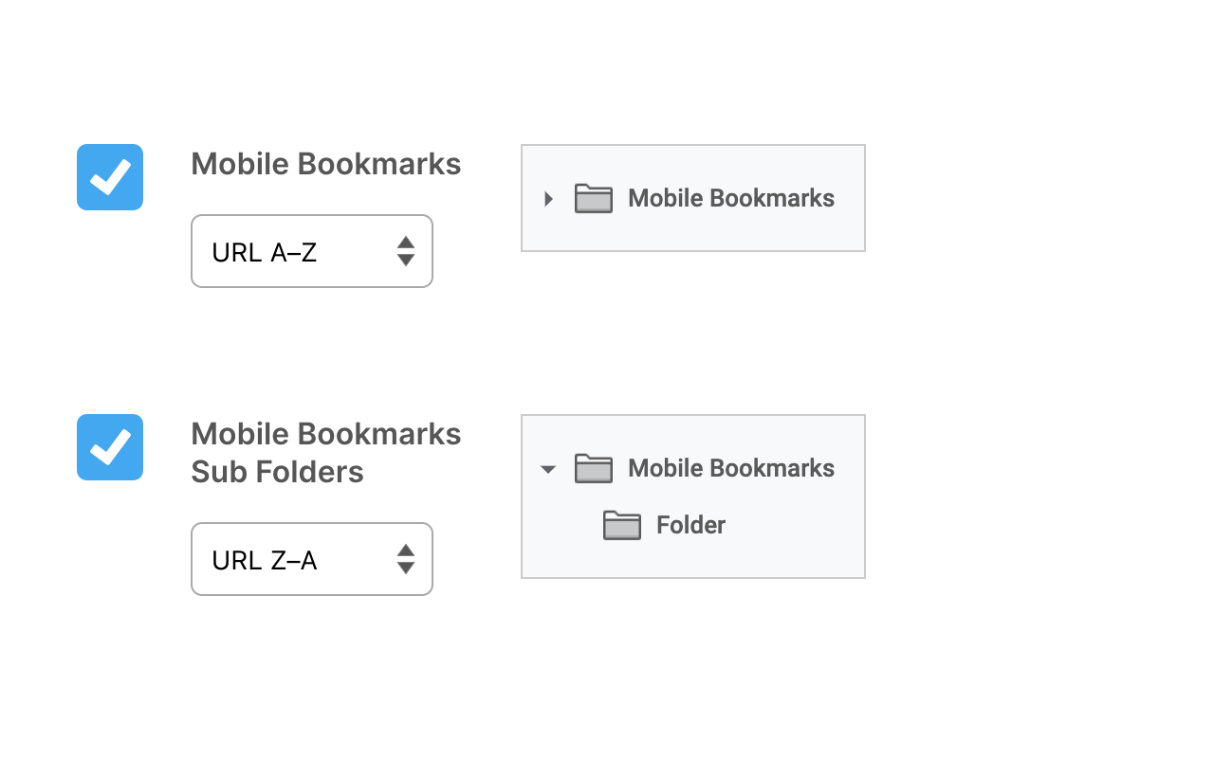Click up arrow on URL A–Z selector
This screenshot has width=1214, height=758.
[x=405, y=243]
